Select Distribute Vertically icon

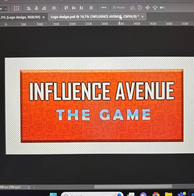[54, 8]
